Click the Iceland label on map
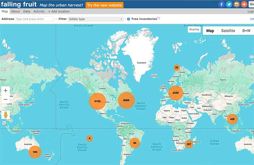254x165 pixels. click(154, 76)
